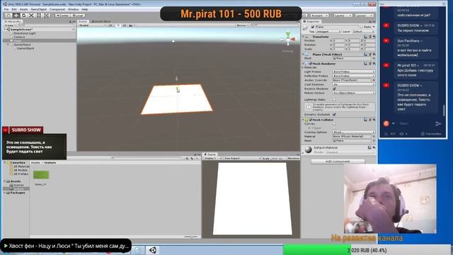Select the Scale tool in Unity toolbar
Screen dimensions: 453x255
(31, 16)
